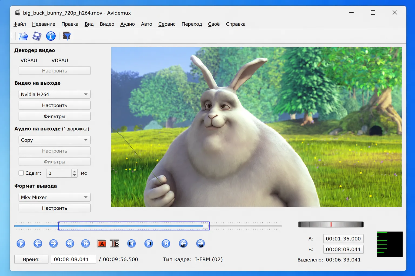Open the Справка menu

(236, 24)
